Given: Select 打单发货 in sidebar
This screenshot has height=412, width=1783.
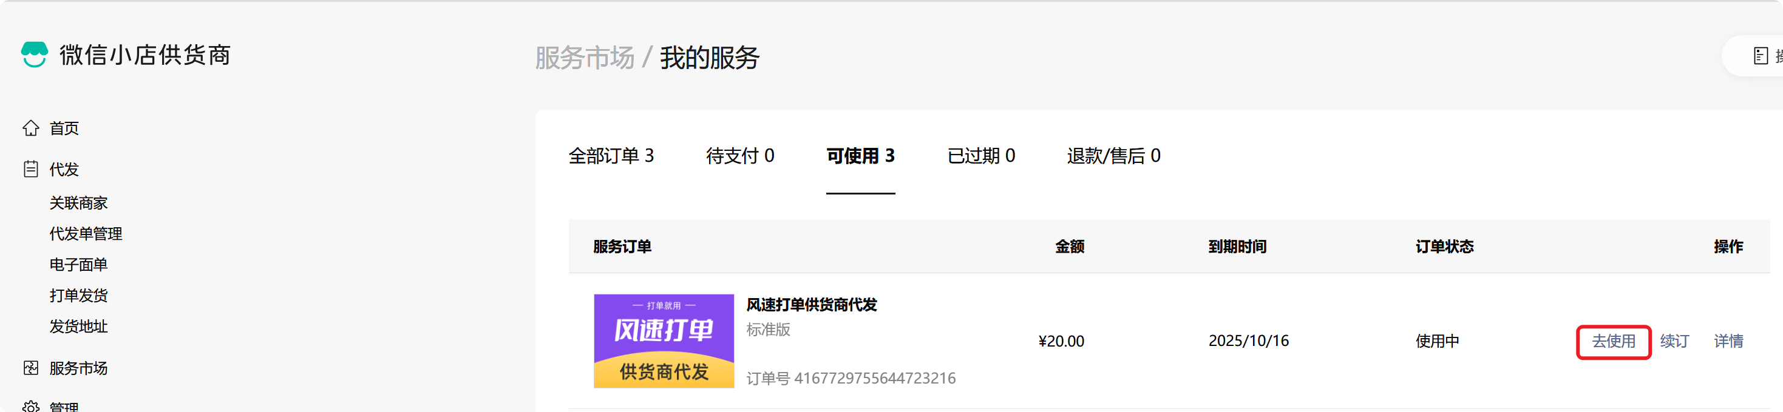Looking at the screenshot, I should [x=78, y=296].
